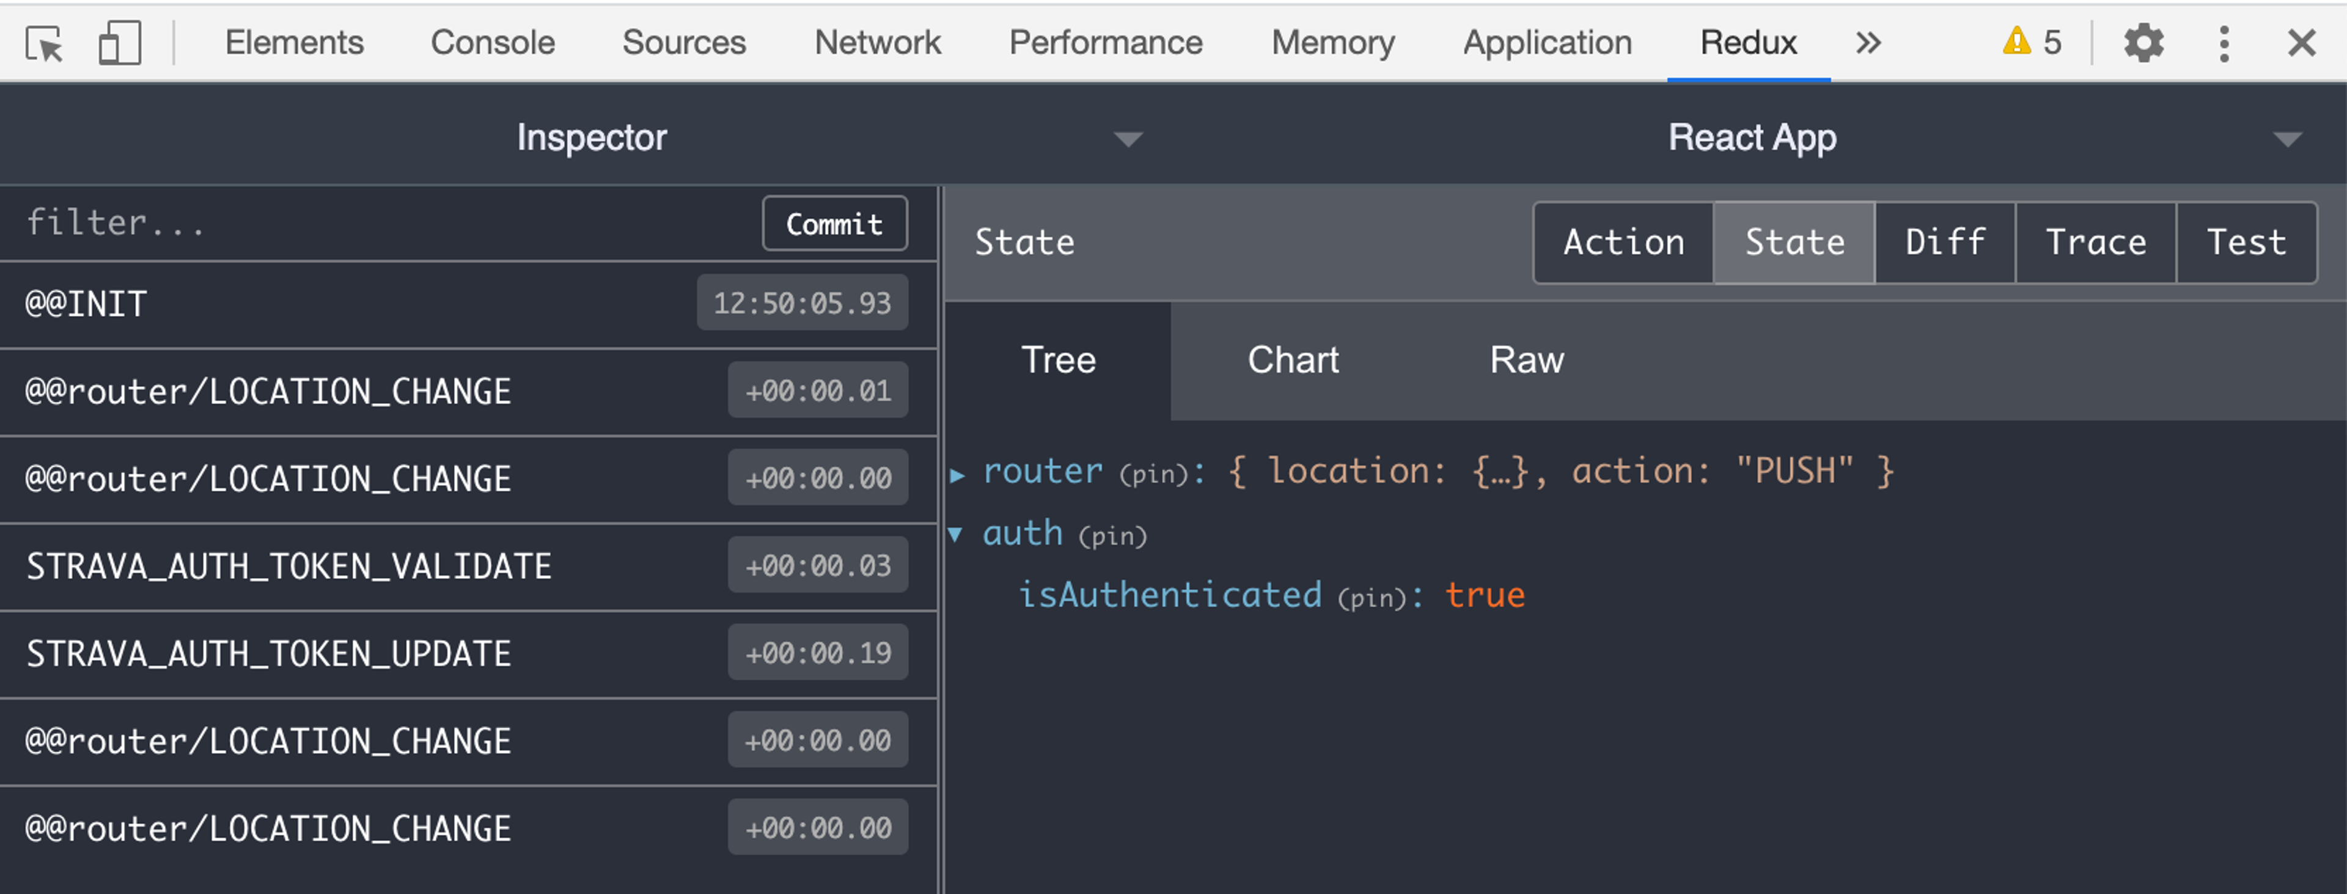Switch to State view button
The width and height of the screenshot is (2347, 894).
click(1794, 243)
